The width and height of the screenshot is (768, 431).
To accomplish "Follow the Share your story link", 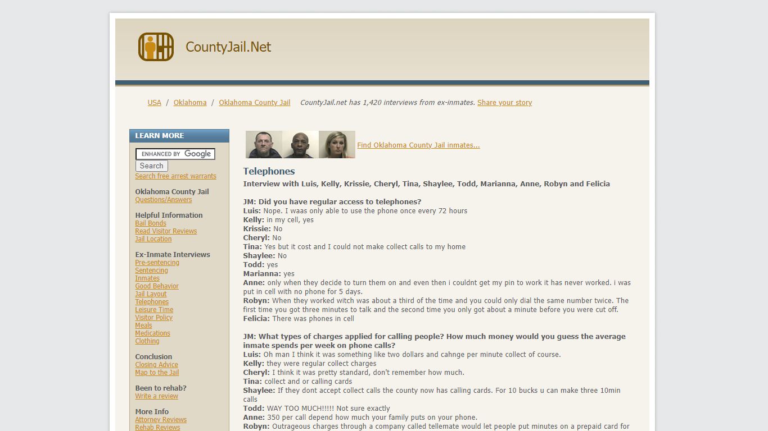I will pyautogui.click(x=504, y=103).
